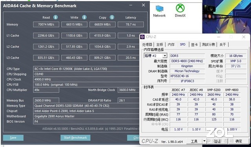Click the JEDEC #7 column header in CPU-Z
Viewport: 251px width, 147px height.
click(x=178, y=90)
